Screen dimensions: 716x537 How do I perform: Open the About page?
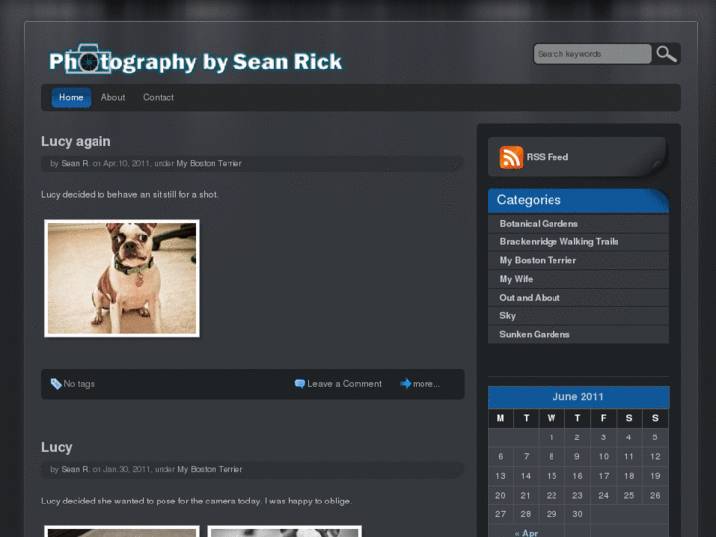113,97
